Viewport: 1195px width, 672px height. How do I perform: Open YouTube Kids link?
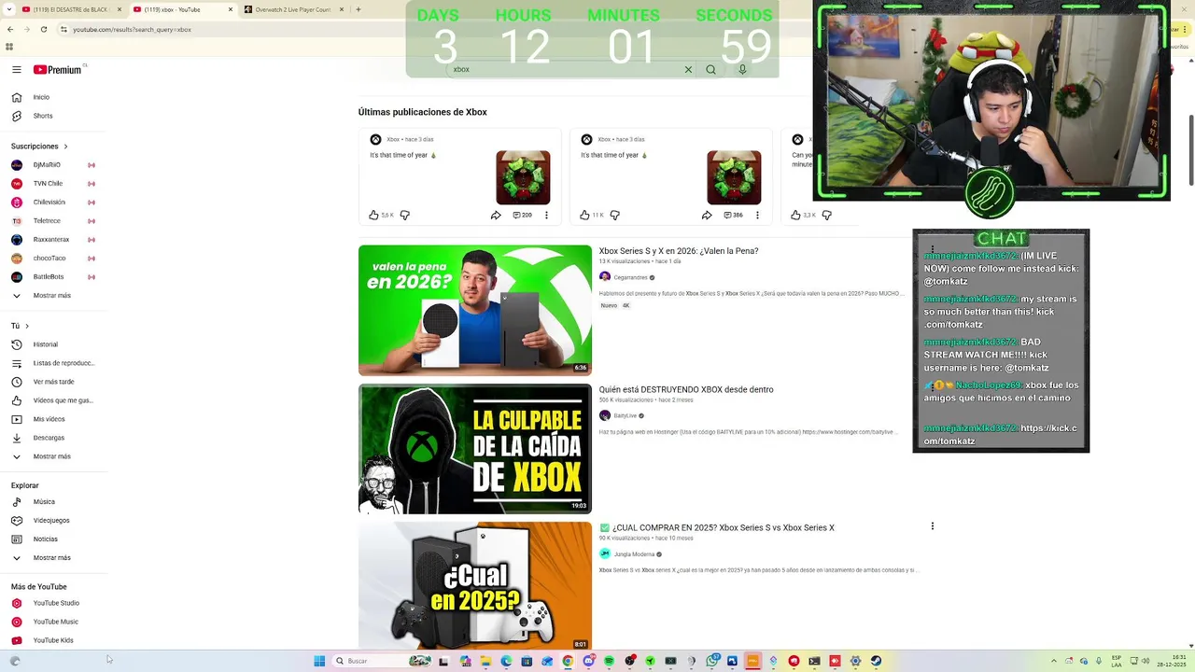[x=53, y=640]
